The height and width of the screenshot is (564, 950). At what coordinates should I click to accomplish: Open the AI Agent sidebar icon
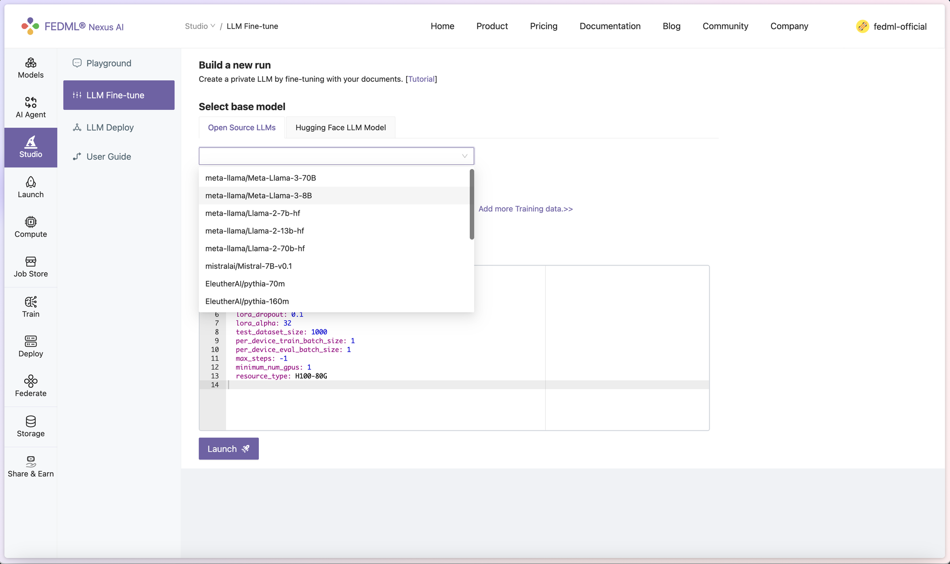tap(30, 107)
